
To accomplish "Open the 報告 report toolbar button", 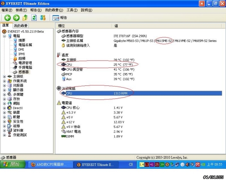I will click(60, 18).
